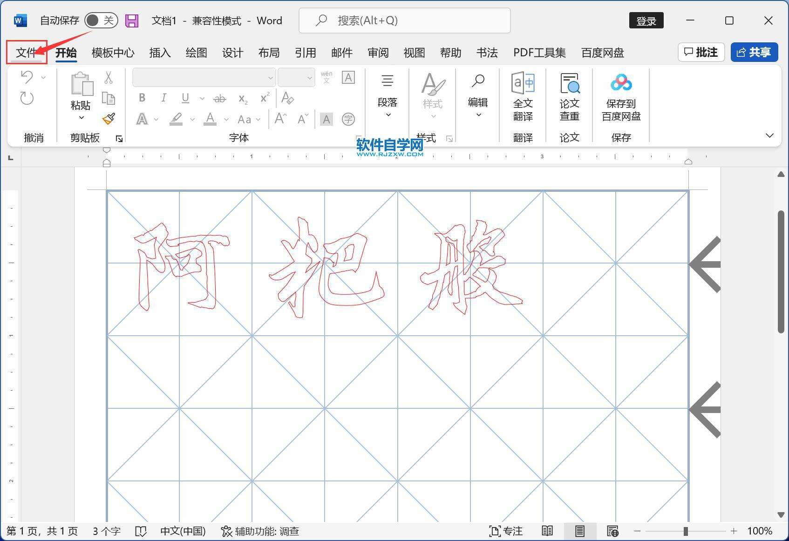Click the Paste clipboard icon
Viewport: 789px width, 541px height.
coord(81,84)
